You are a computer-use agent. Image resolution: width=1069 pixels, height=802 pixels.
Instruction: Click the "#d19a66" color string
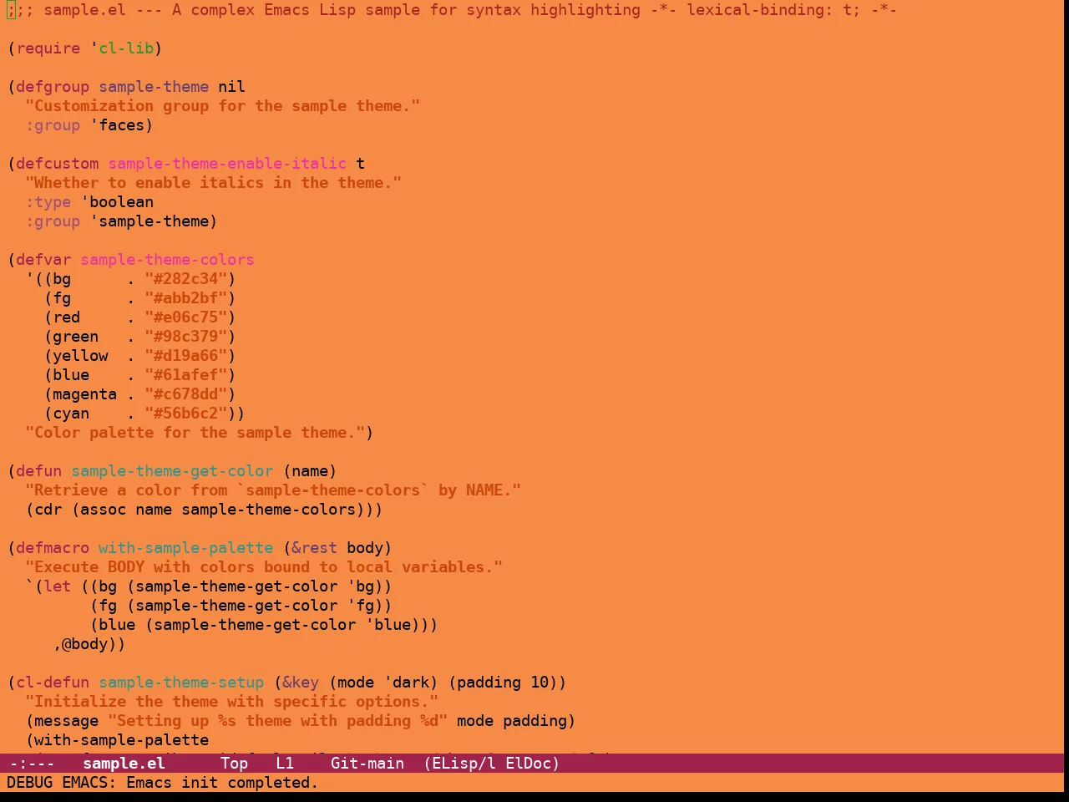(x=186, y=356)
